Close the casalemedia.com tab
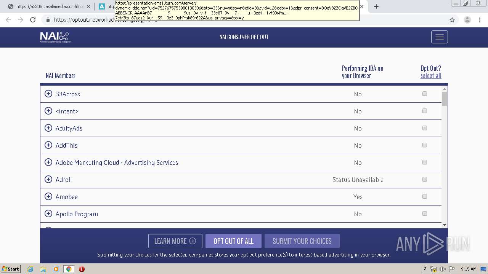This screenshot has height=274, width=488. pos(88,6)
